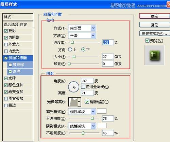
Task: Select the 渐变叠加 gradient overlay row
Action: (18, 92)
